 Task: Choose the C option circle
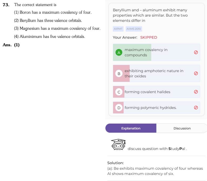(119, 92)
